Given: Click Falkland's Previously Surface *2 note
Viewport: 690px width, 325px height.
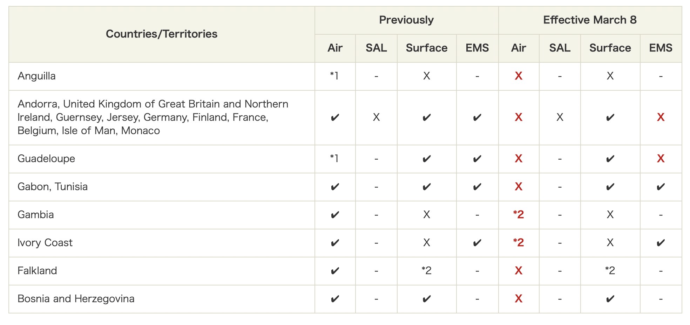Looking at the screenshot, I should pyautogui.click(x=426, y=270).
